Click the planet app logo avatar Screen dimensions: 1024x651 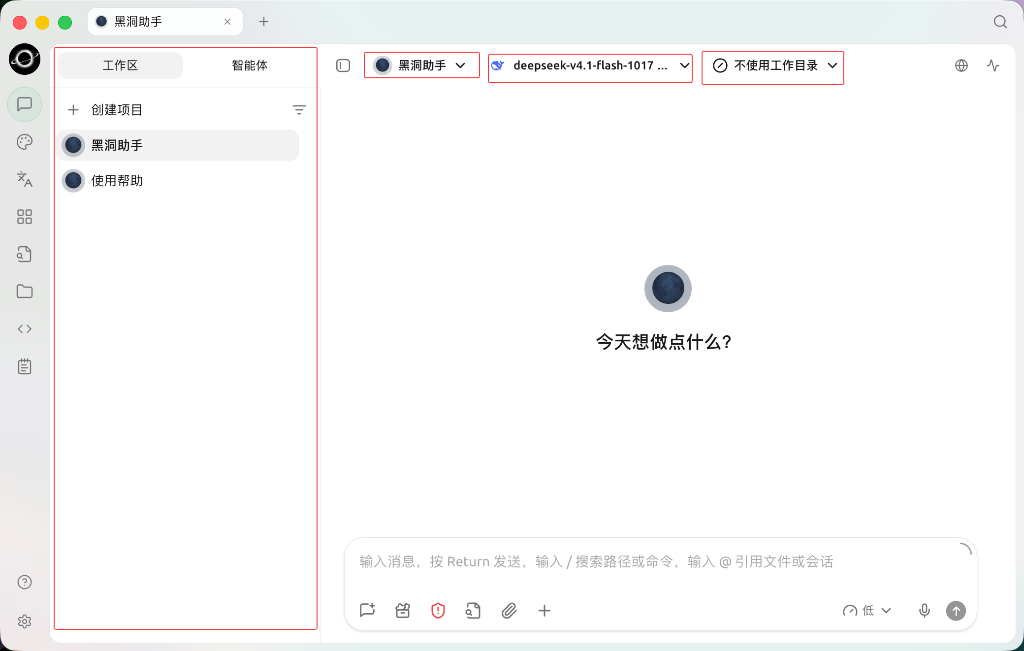click(x=25, y=59)
